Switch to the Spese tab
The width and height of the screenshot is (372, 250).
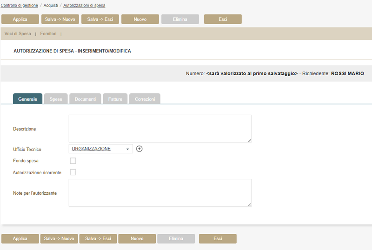[56, 99]
